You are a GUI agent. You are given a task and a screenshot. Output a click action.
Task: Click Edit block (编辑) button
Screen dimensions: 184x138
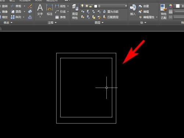(x=144, y=12)
